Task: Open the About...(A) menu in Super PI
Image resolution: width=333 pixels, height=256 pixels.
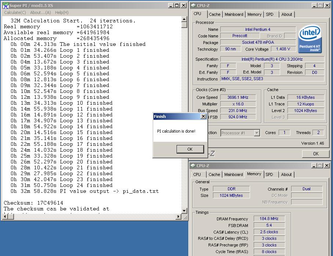Action: point(40,12)
